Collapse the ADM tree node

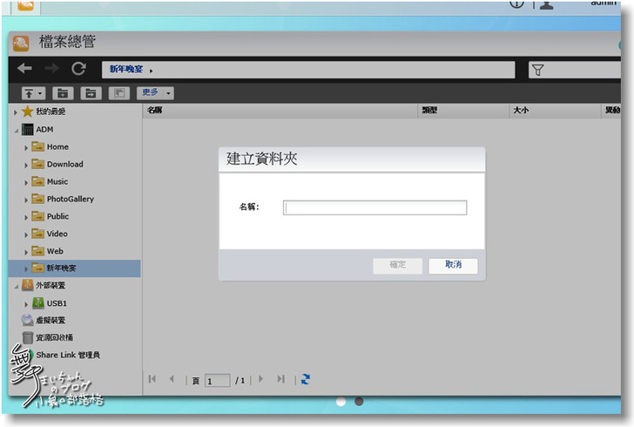click(x=17, y=131)
